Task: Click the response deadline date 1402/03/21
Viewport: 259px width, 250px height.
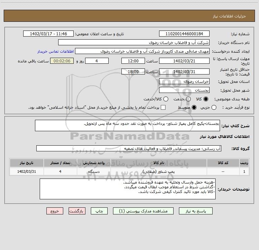Action: (184, 61)
